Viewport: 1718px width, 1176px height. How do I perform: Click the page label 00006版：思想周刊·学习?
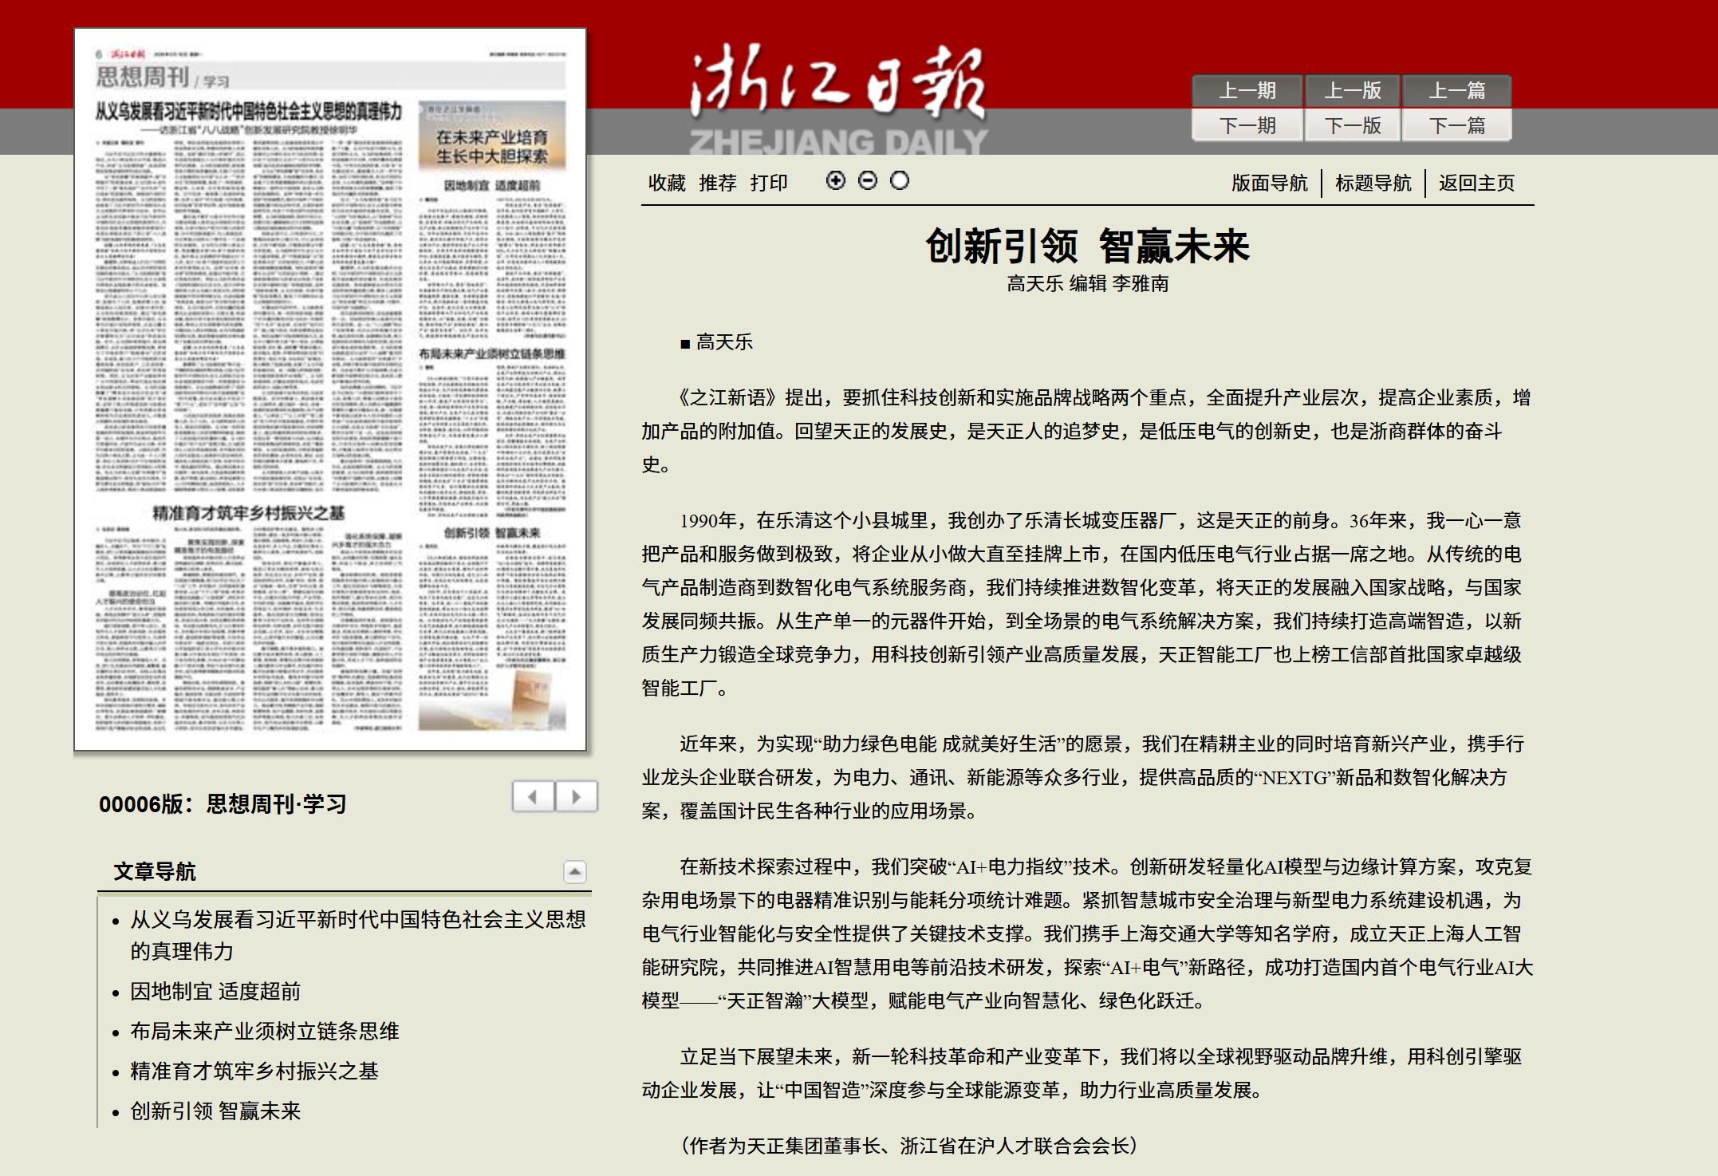tap(223, 804)
